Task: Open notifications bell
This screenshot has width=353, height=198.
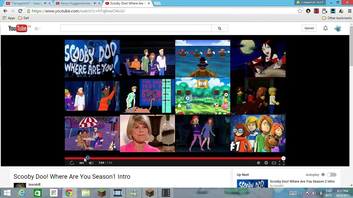Action: 325,28
